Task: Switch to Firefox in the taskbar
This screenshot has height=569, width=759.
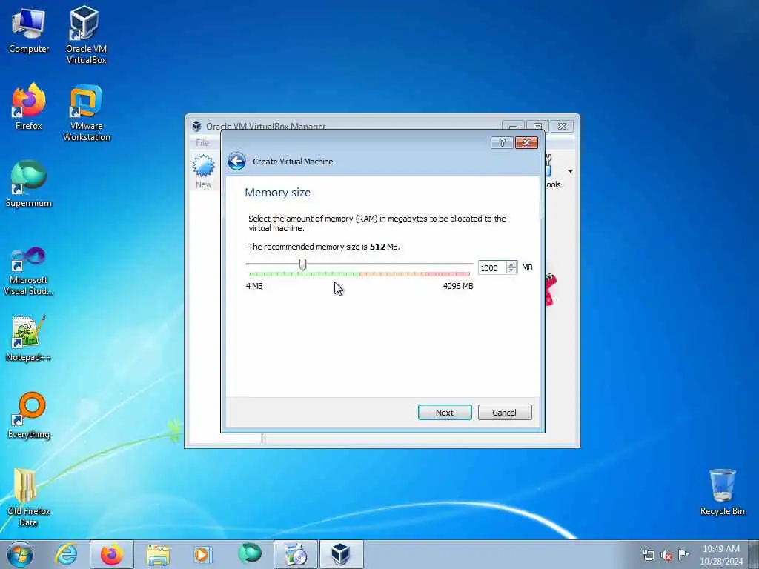Action: click(112, 554)
